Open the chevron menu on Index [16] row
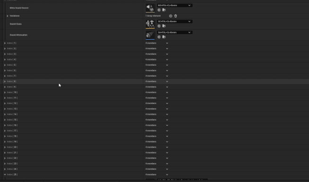Screen dimensions: 309x182 click(167, 125)
